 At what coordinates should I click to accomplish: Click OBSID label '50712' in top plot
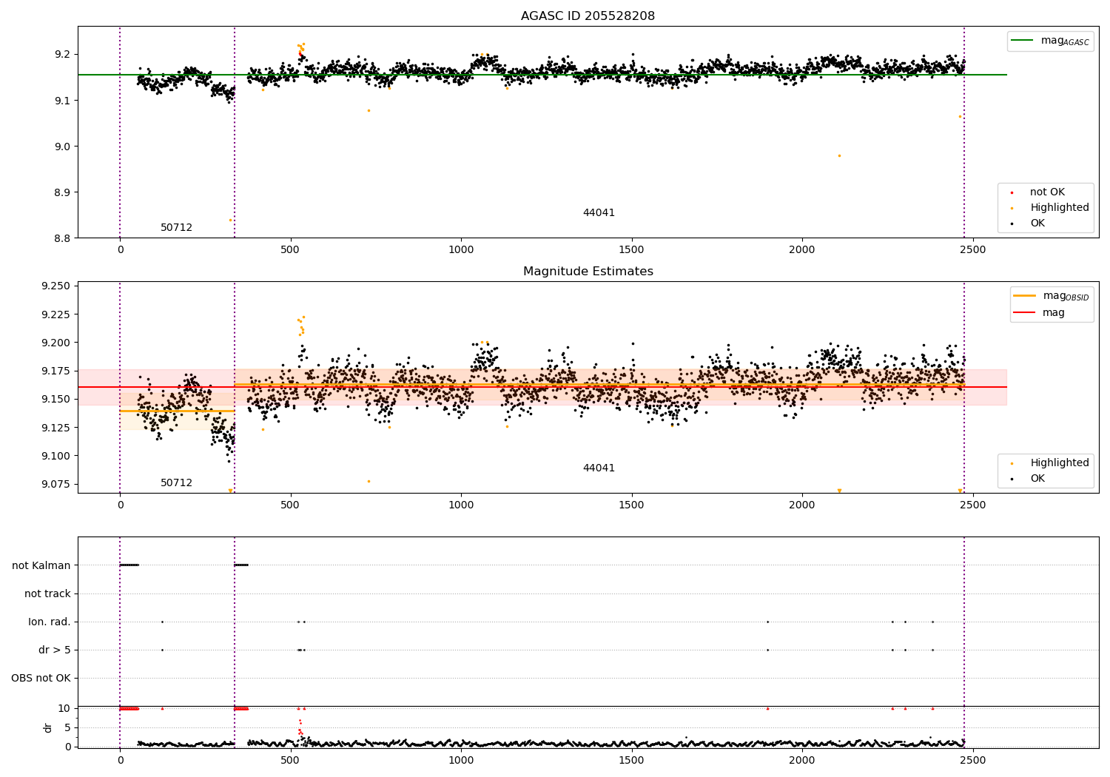176,228
